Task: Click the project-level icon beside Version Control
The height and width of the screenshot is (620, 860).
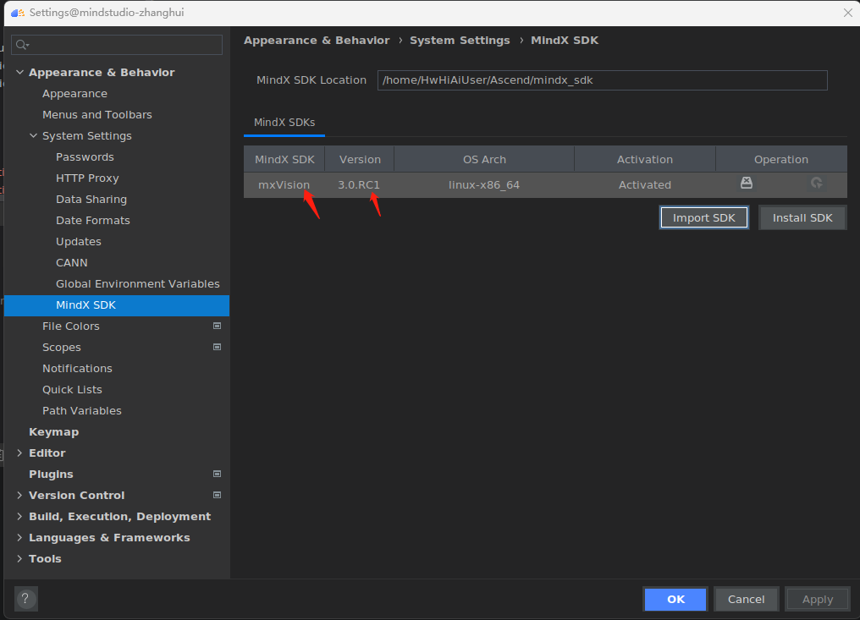Action: tap(218, 495)
